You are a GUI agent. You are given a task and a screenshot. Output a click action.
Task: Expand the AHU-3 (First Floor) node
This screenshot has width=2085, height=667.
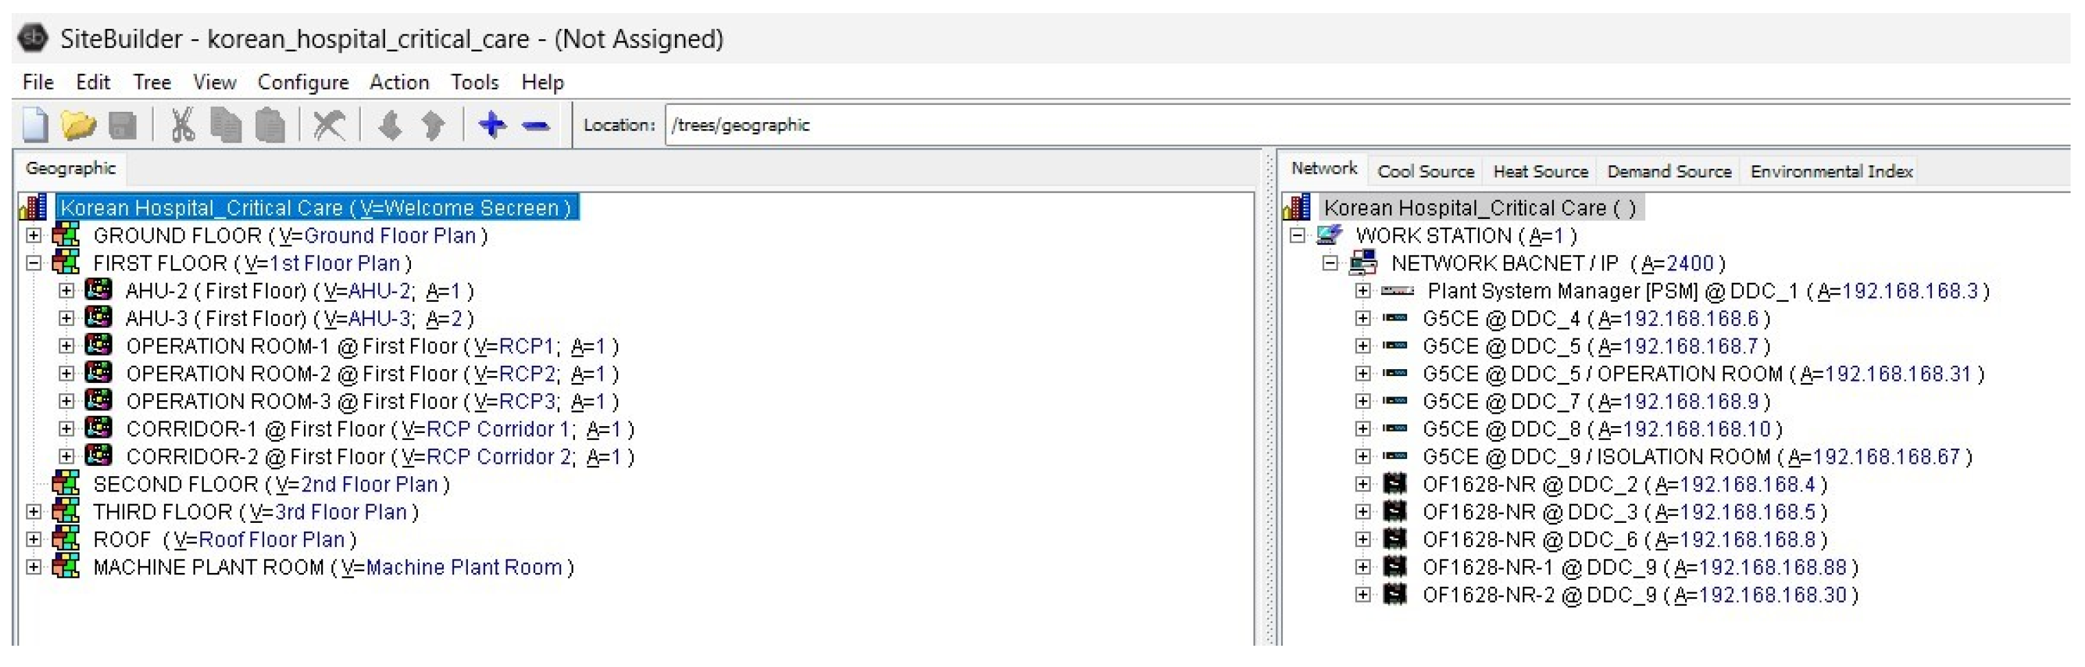[x=67, y=318]
